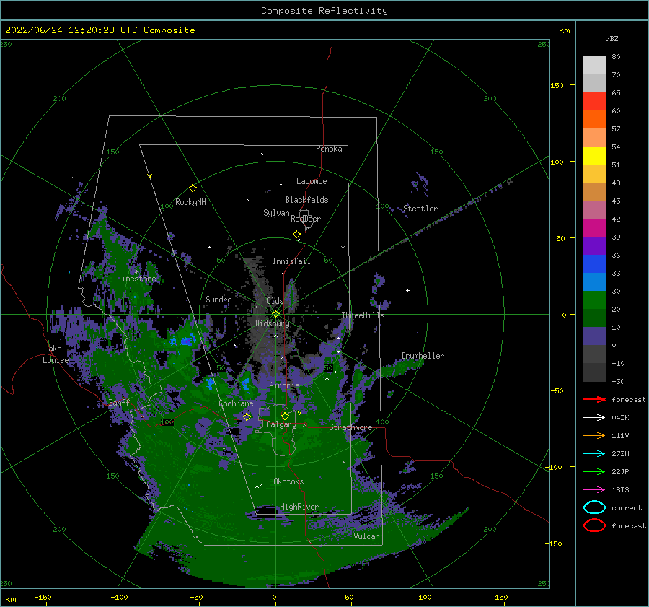Screen dimensions: 649x607
Task: Click the cyan 'current' ellipse icon
Action: tap(594, 507)
